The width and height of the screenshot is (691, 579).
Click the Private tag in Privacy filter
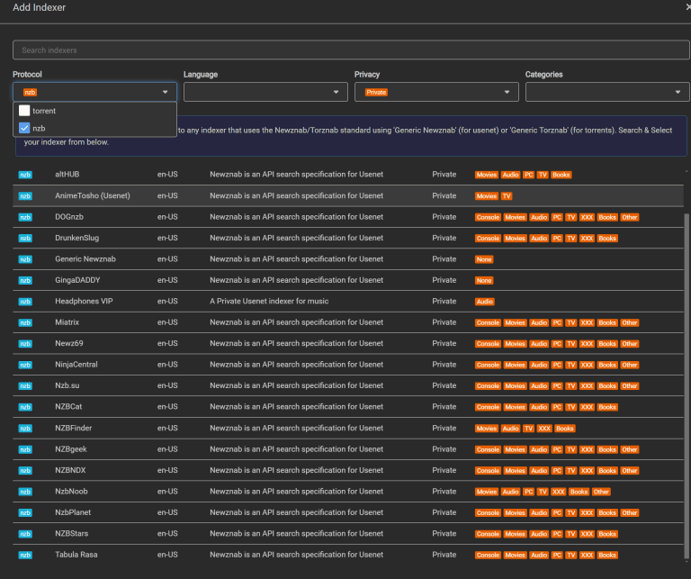(376, 92)
